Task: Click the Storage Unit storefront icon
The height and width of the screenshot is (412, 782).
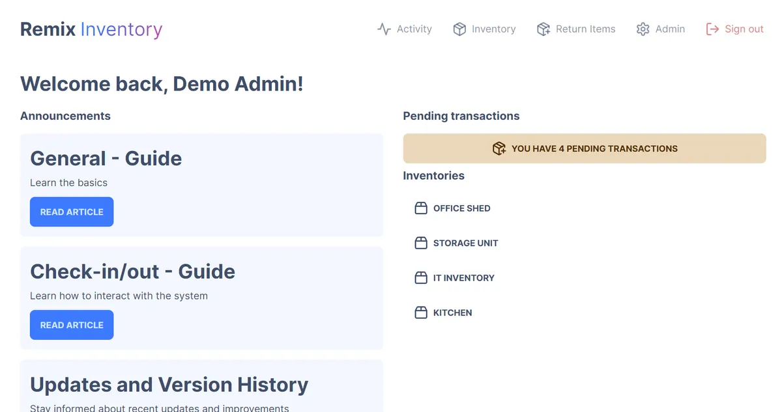Action: 421,243
